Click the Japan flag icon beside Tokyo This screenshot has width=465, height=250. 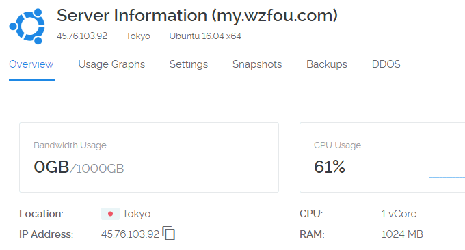pyautogui.click(x=110, y=214)
